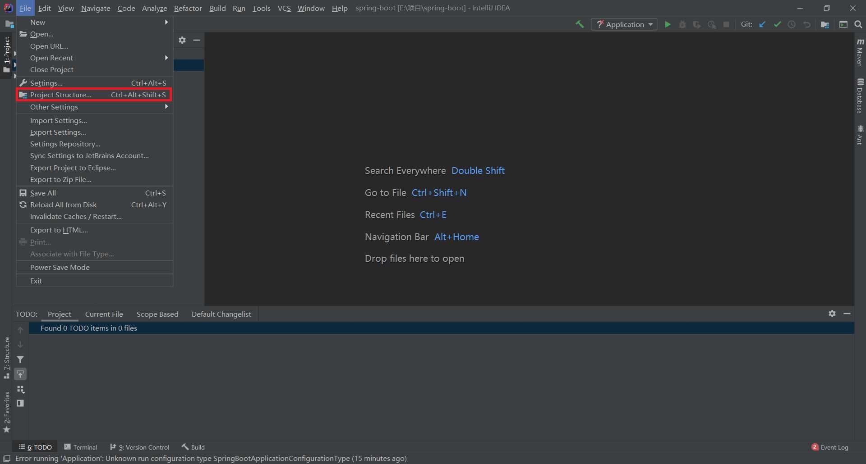Toggle TODO preview panel icon
This screenshot has height=464, width=866.
(x=20, y=403)
